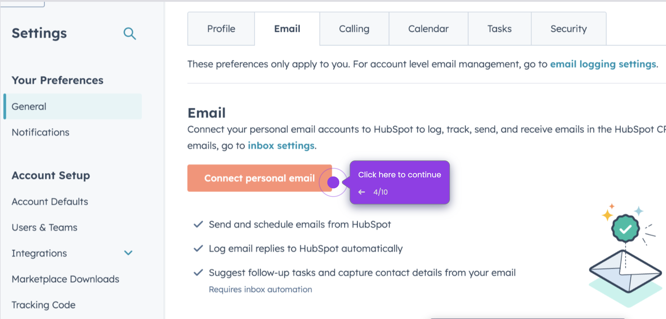Expand the Integrations section
The width and height of the screenshot is (666, 319).
pyautogui.click(x=129, y=253)
